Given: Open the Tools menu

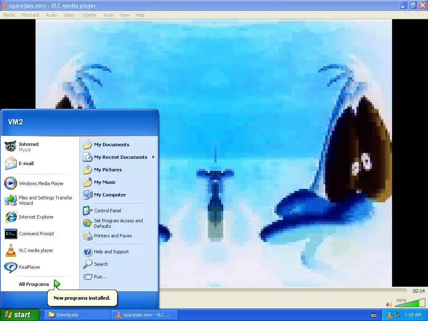Looking at the screenshot, I should pyautogui.click(x=108, y=15).
